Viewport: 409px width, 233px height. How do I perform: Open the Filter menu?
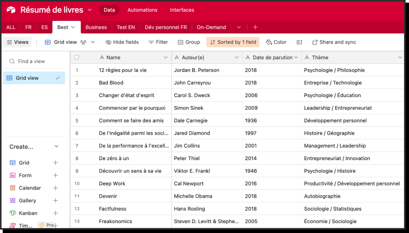(x=158, y=42)
